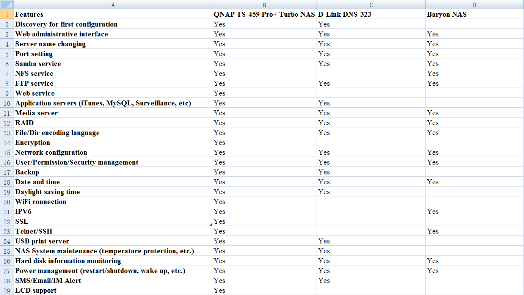Select the Telnet/SSH cell
The width and height of the screenshot is (524, 295).
pos(34,231)
